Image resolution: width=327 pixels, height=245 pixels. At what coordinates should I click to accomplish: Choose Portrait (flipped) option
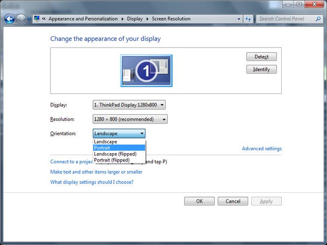(119, 160)
